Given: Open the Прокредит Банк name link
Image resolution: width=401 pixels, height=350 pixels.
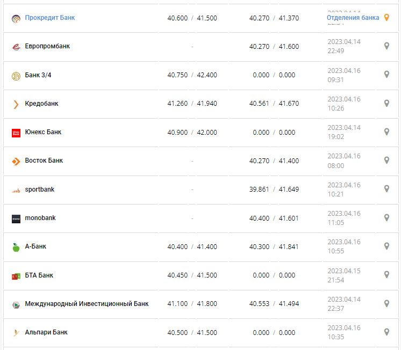Looking at the screenshot, I should [x=50, y=18].
